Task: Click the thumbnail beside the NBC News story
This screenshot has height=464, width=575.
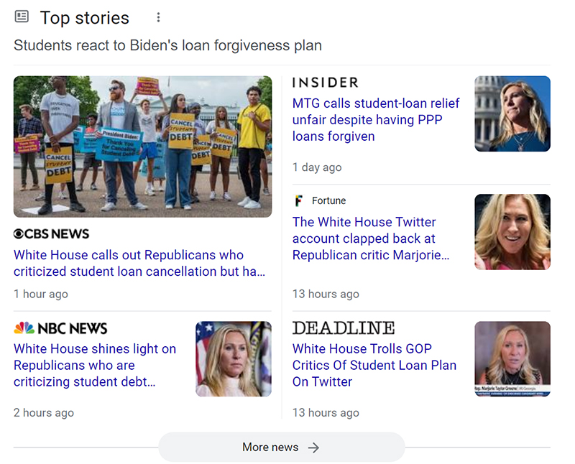Action: 234,359
